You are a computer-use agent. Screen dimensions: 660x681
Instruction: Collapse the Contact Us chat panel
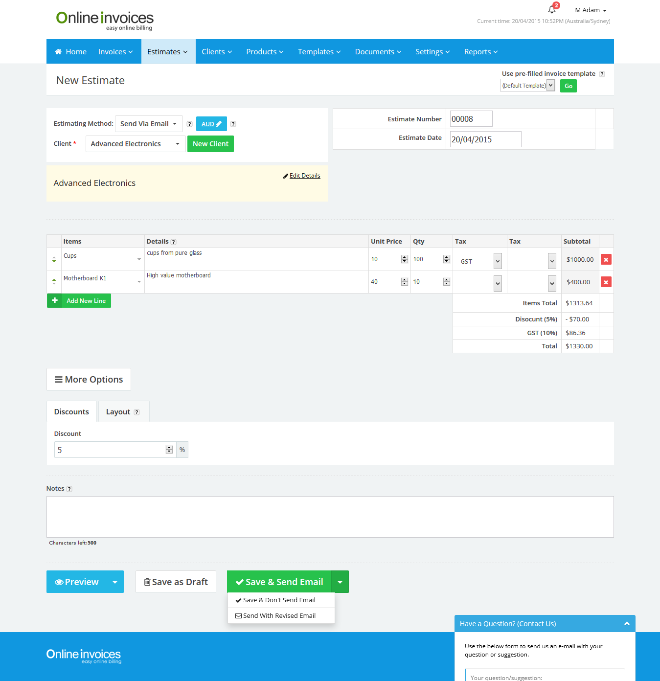click(x=626, y=624)
